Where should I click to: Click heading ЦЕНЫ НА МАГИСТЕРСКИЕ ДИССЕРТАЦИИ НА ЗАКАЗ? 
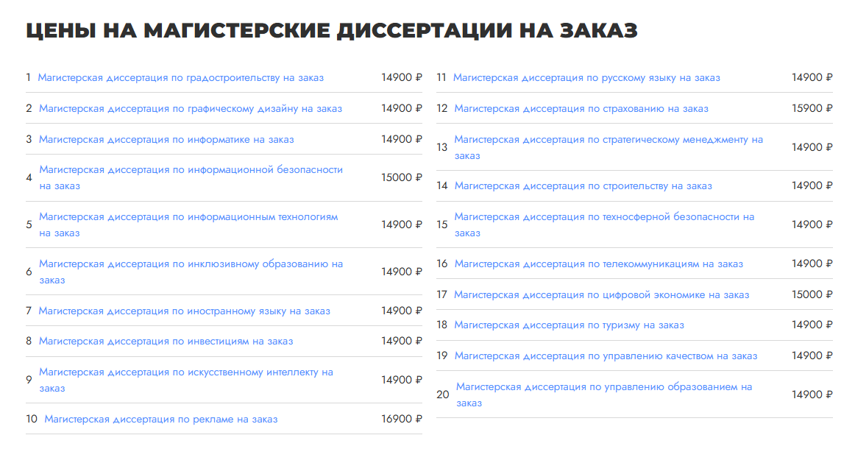coord(332,31)
